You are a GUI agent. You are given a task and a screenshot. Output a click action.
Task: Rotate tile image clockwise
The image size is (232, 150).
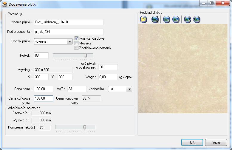pyautogui.click(x=188, y=19)
